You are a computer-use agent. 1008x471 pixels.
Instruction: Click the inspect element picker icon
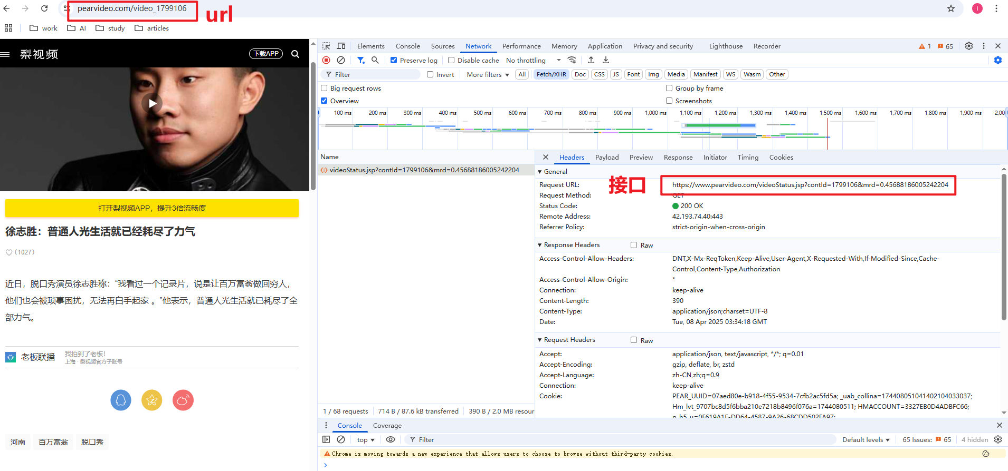(x=326, y=46)
